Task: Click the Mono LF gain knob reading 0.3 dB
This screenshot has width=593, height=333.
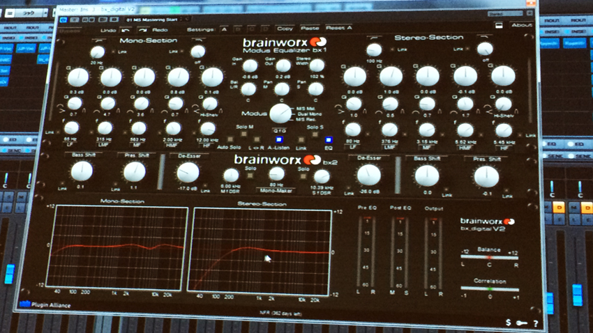Action: (78, 77)
